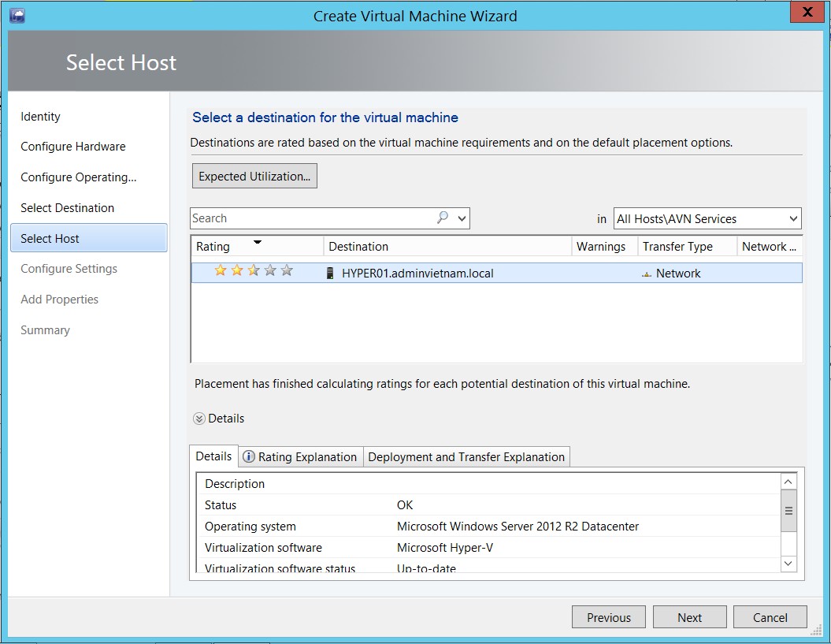Click the wizard app icon in title bar
831x644 pixels.
coord(17,16)
